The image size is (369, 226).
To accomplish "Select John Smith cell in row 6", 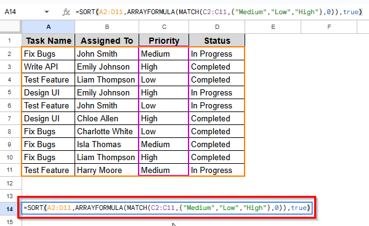I will click(x=107, y=105).
